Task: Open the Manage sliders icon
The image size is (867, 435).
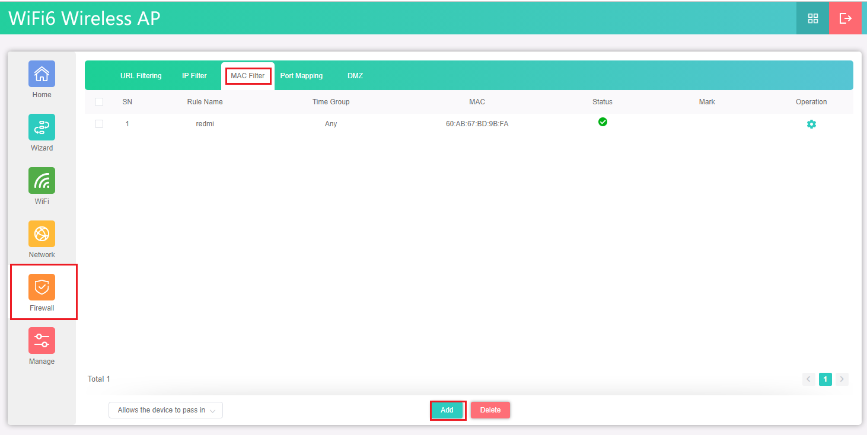Action: pyautogui.click(x=42, y=341)
